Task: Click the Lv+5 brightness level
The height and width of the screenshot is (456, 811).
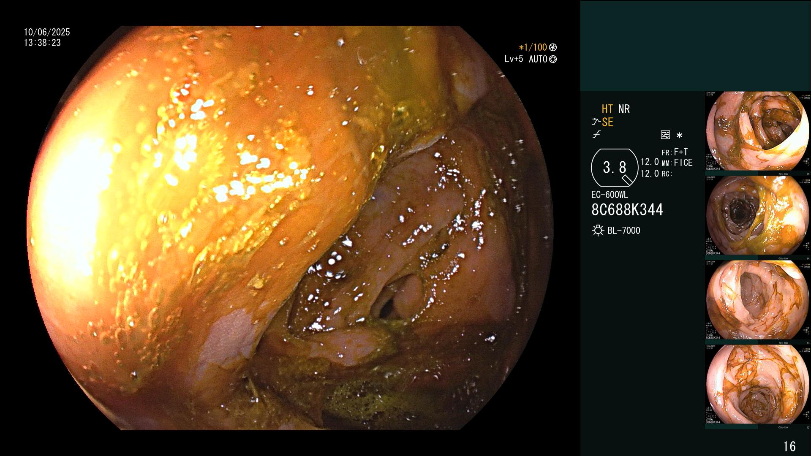Action: click(x=514, y=59)
